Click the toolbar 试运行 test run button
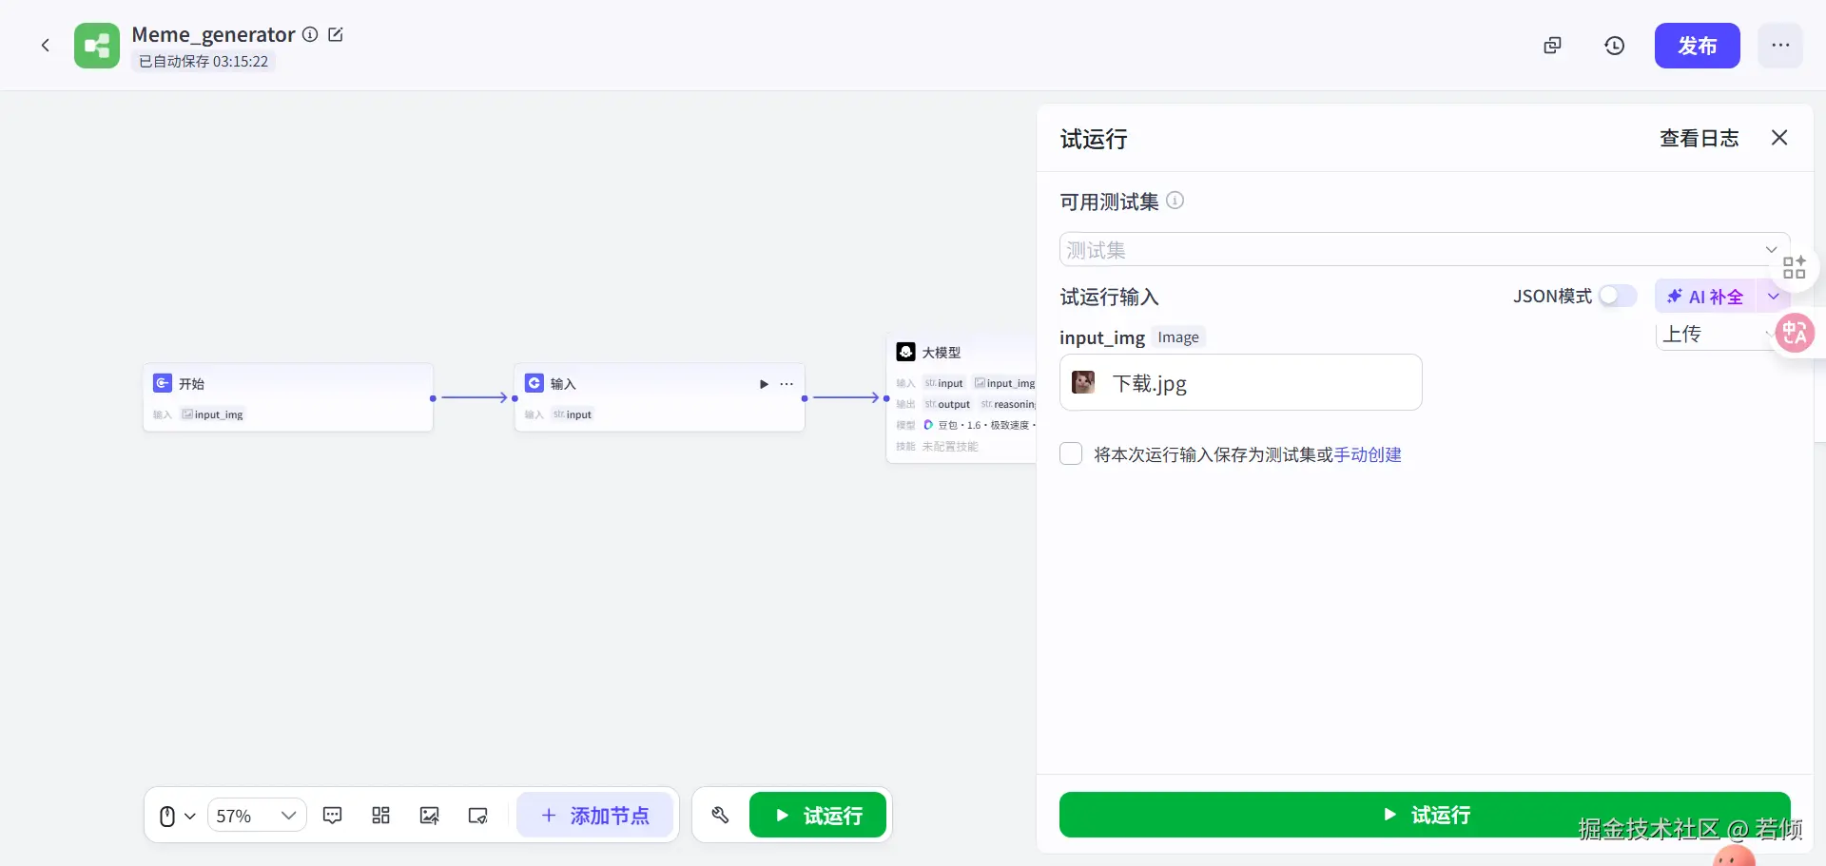The image size is (1826, 866). (818, 816)
